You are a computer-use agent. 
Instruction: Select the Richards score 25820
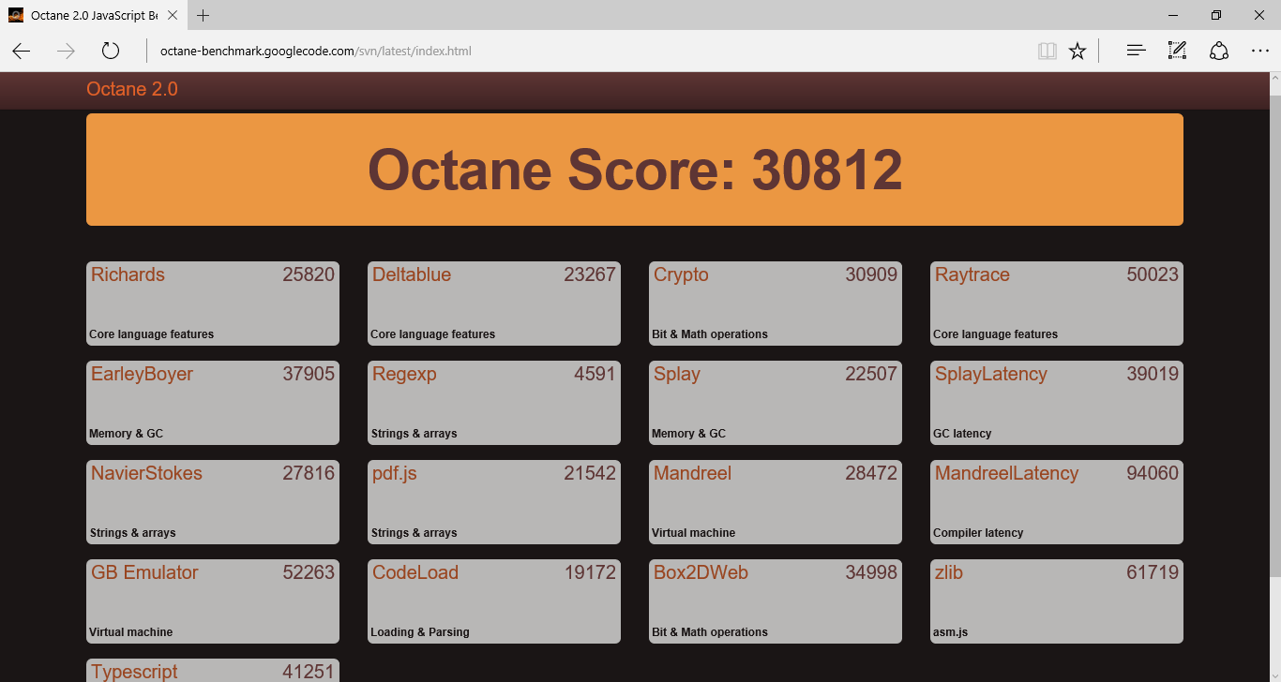309,274
